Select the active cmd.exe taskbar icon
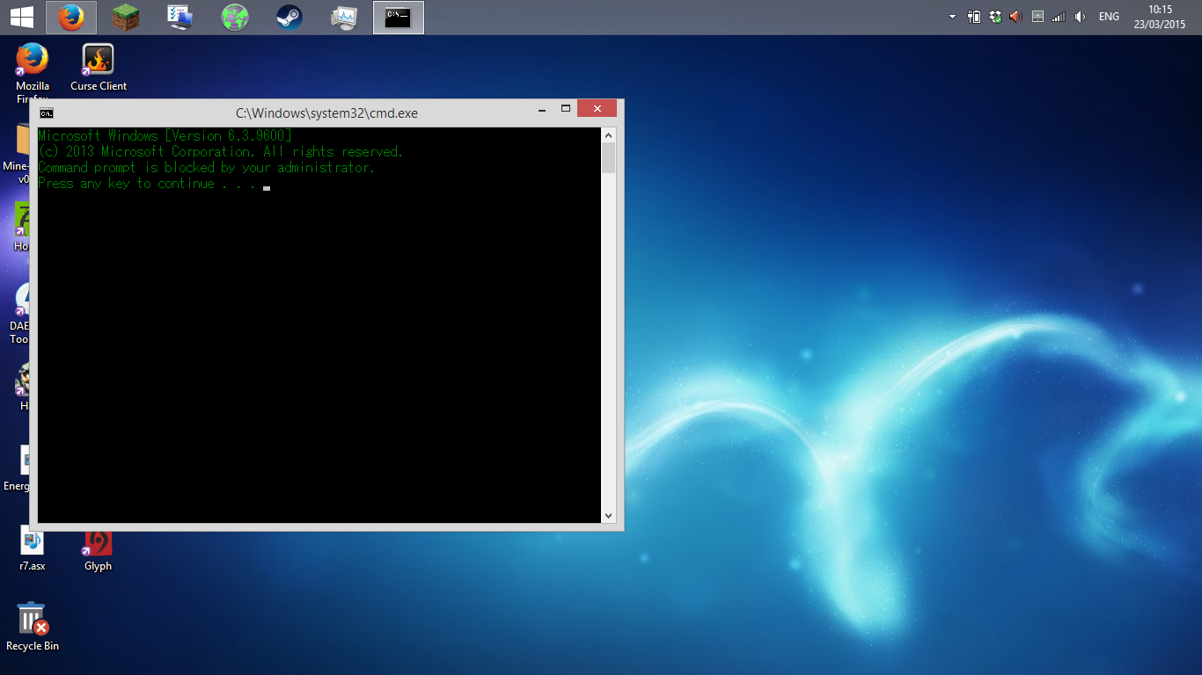The image size is (1202, 675). point(399,16)
